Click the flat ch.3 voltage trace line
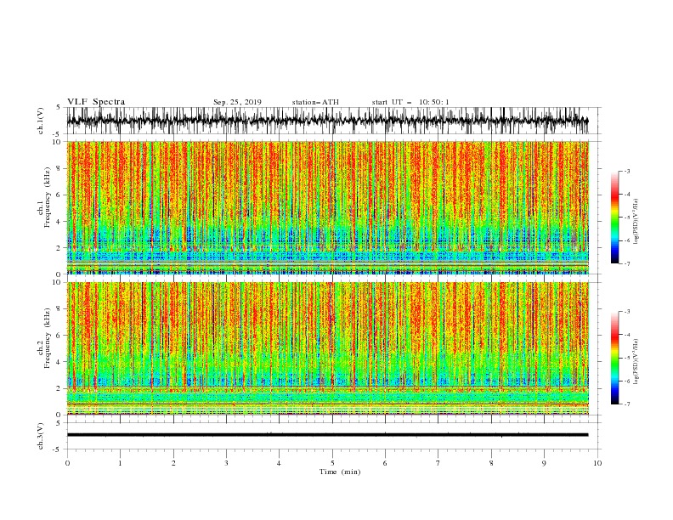 pos(327,435)
